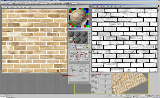This screenshot has height=98, width=160.
Task: Open Material menu in Material Editor
Action: (x=69, y=30)
